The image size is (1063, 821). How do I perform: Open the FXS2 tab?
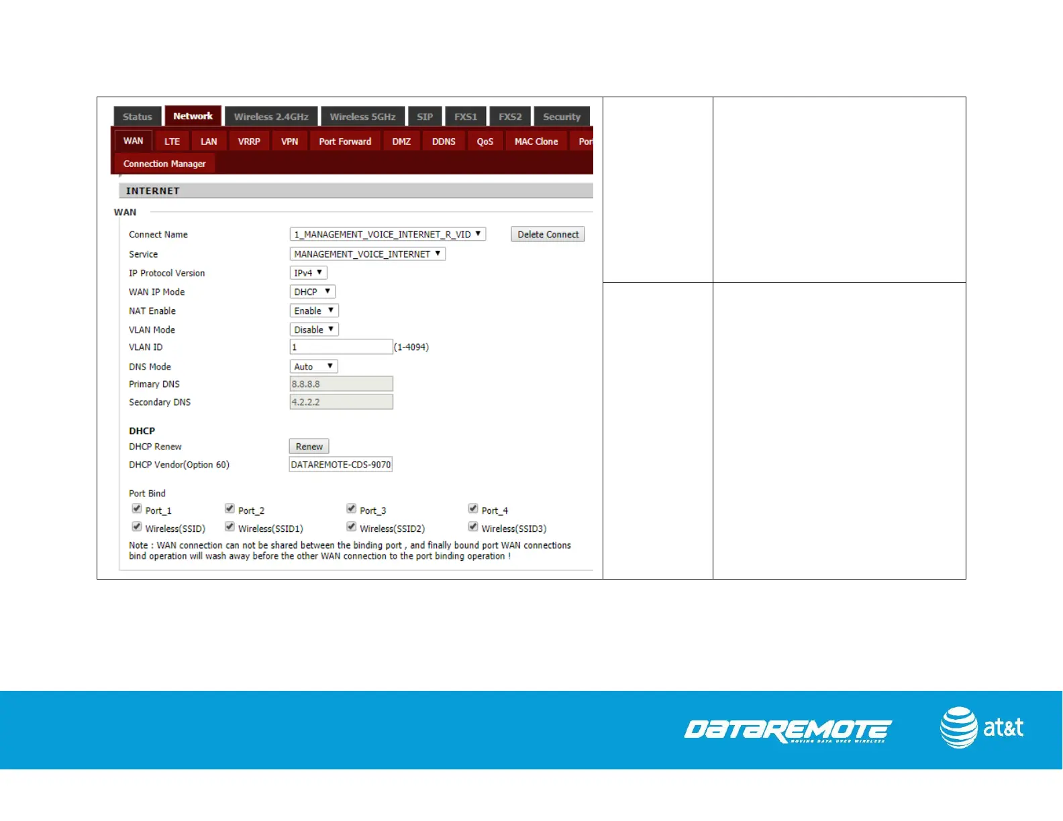click(x=510, y=117)
